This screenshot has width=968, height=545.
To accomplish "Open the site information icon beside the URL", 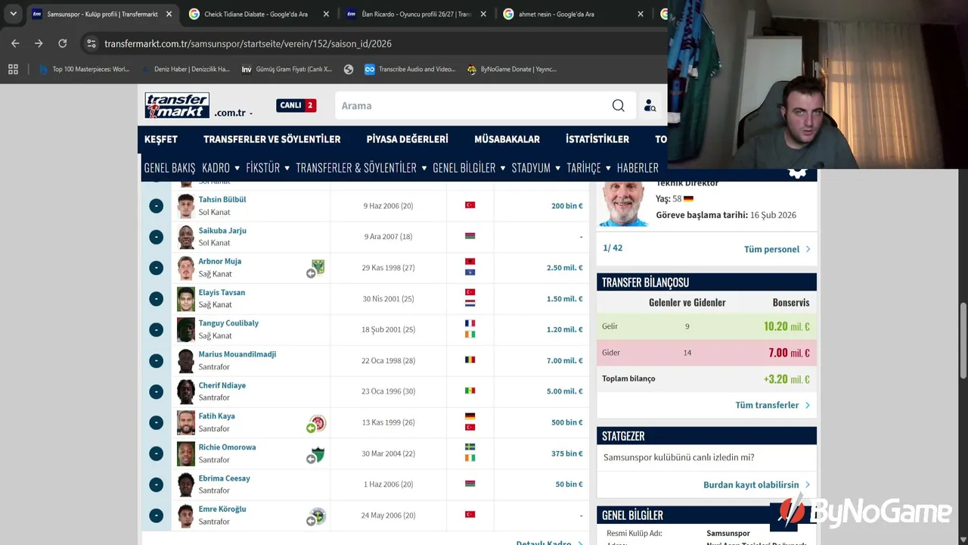I will coord(92,44).
